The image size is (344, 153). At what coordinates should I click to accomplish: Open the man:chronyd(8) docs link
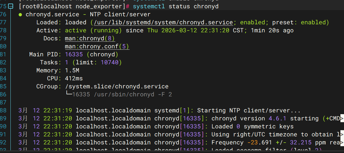(90, 39)
